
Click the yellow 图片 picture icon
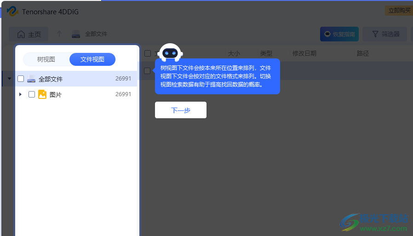[x=42, y=94]
